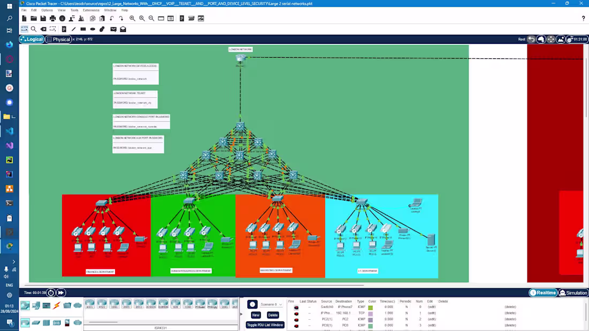
Task: Select the ISR4331 router thumbnail
Action: pos(89,305)
